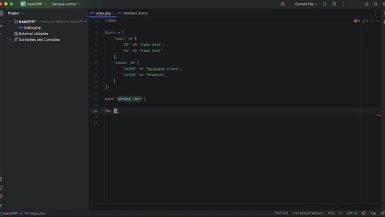Screen dimensions: 385x217
Task: Click the bottom-most icon on the left tool stripe
Action: (x=1, y=205)
